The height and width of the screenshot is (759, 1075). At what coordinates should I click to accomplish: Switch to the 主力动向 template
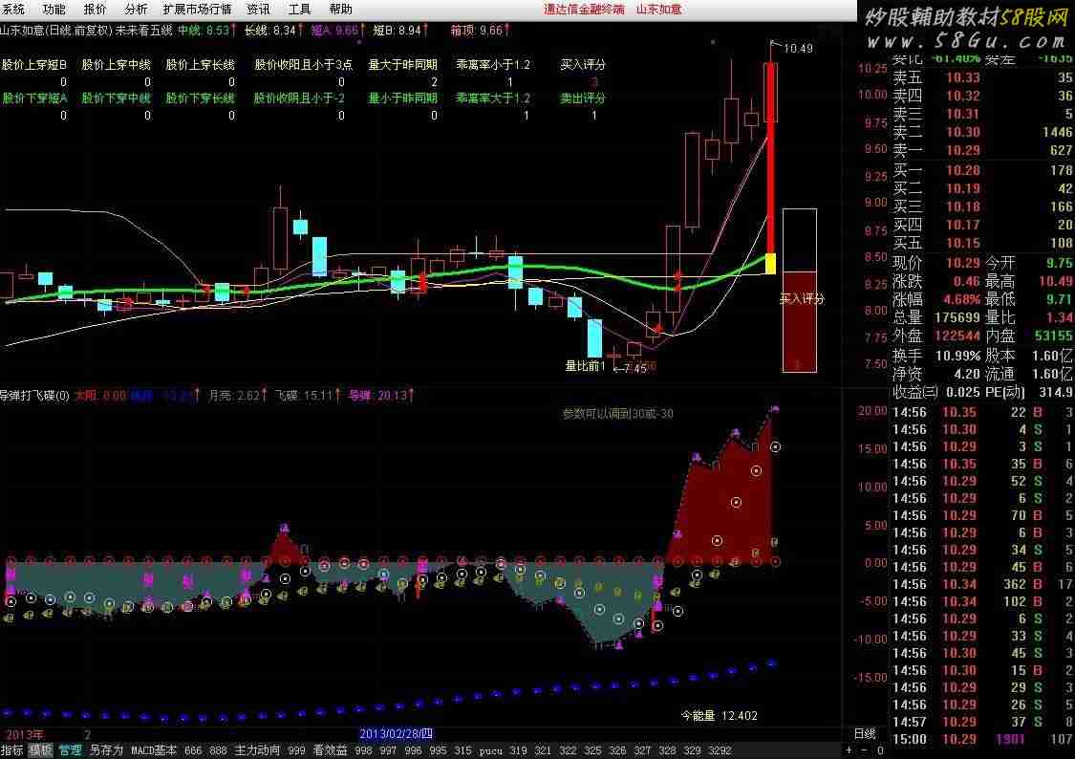click(257, 750)
